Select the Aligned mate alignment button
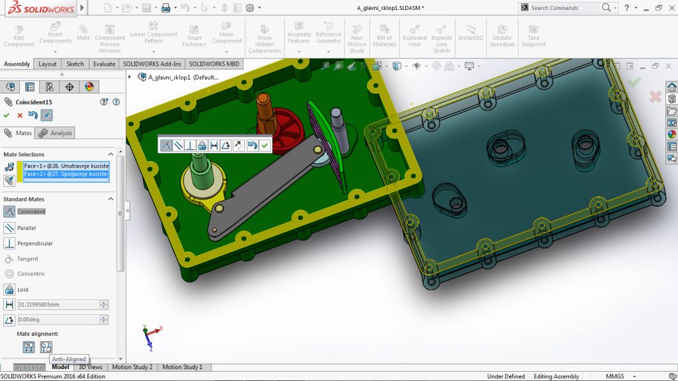 coord(29,347)
